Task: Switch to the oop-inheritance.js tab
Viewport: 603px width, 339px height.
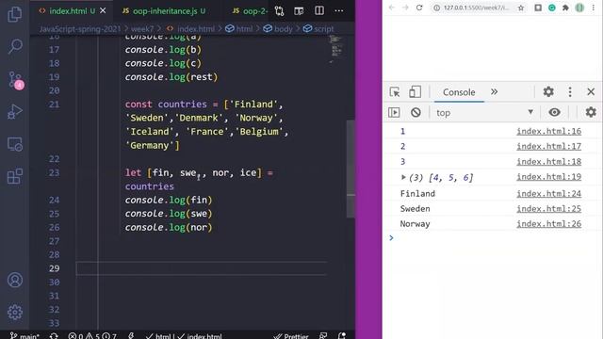Action: click(164, 11)
